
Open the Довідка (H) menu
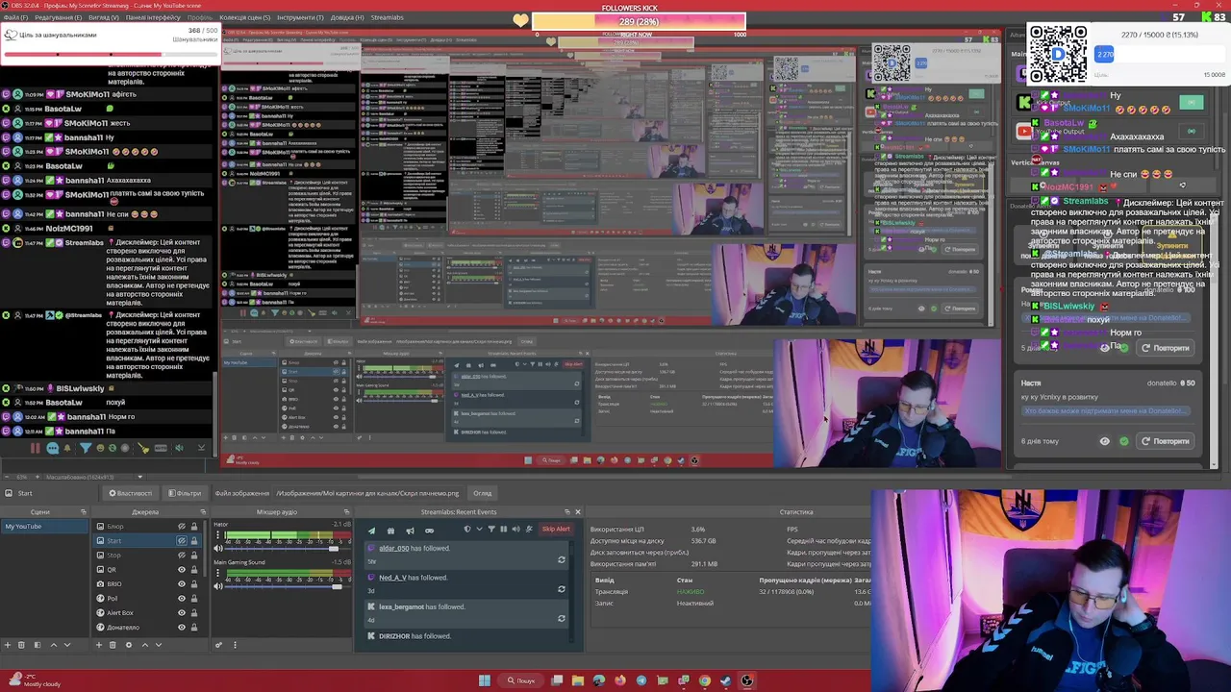pos(347,17)
